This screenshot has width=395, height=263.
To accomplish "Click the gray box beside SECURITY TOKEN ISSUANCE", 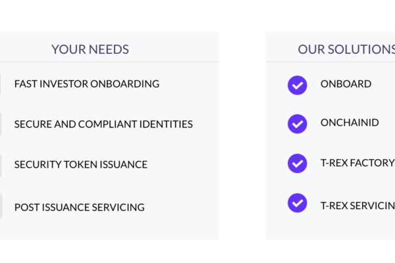I will [x=1, y=166].
